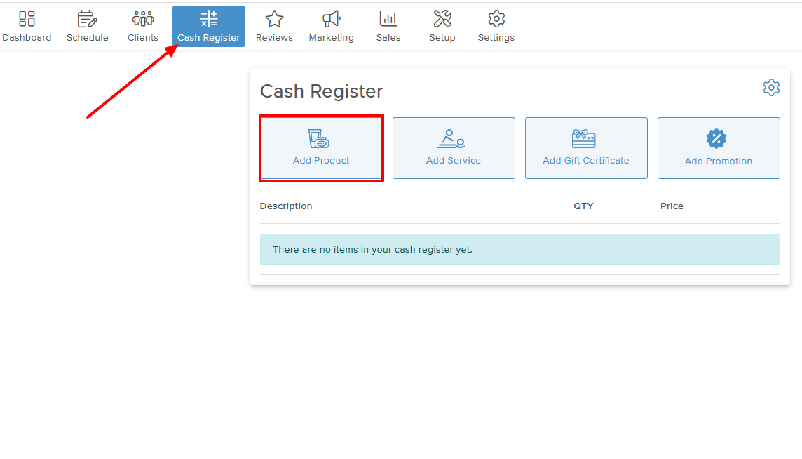The image size is (802, 459).
Task: Click the Settings gear in top navigation
Action: 496,19
